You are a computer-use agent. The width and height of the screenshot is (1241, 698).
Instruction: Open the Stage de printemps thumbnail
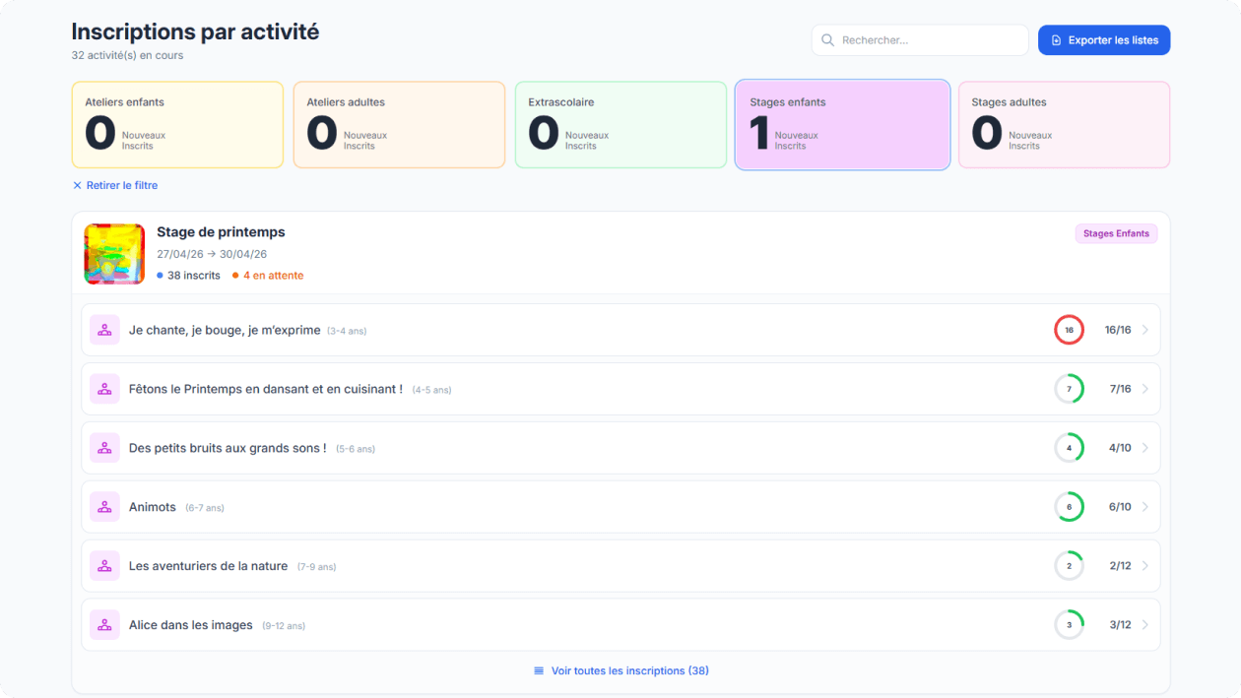point(114,254)
